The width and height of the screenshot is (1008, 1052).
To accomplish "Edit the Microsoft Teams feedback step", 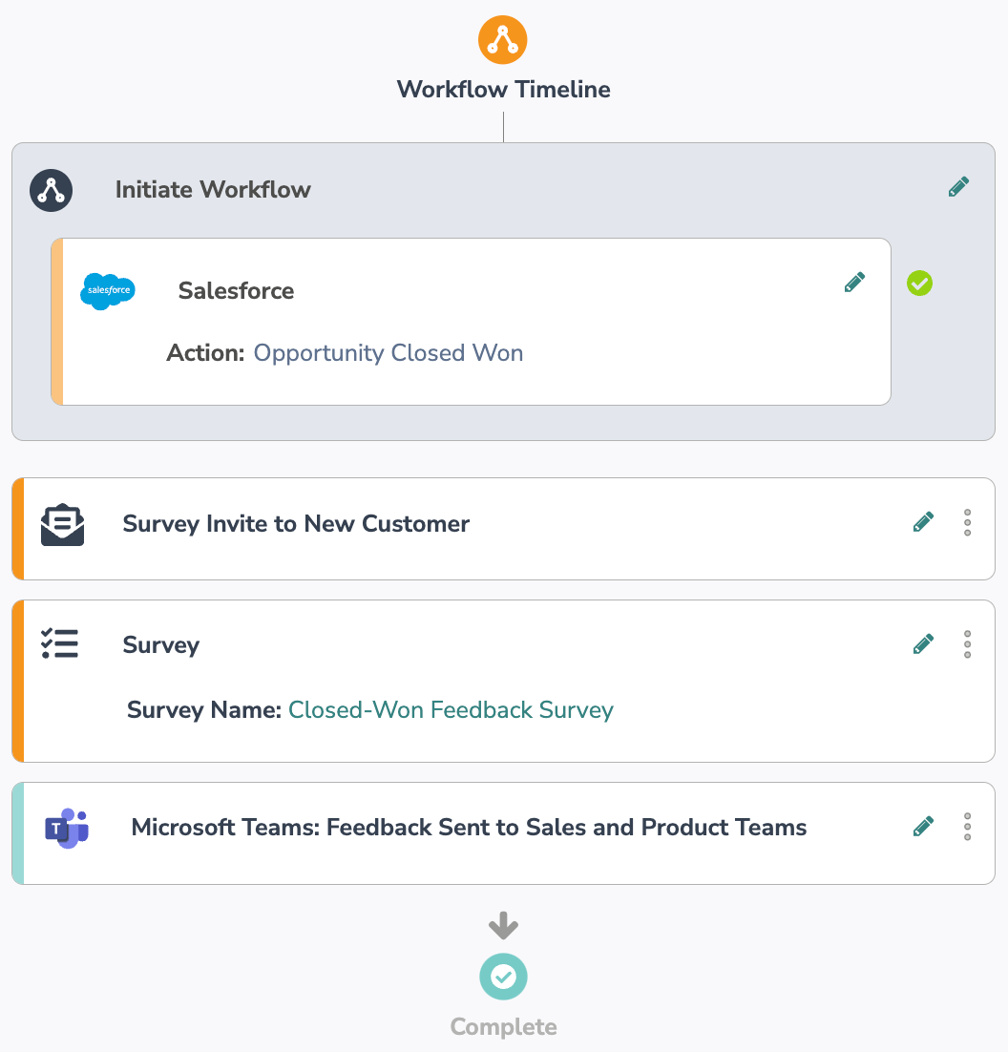I will (923, 827).
